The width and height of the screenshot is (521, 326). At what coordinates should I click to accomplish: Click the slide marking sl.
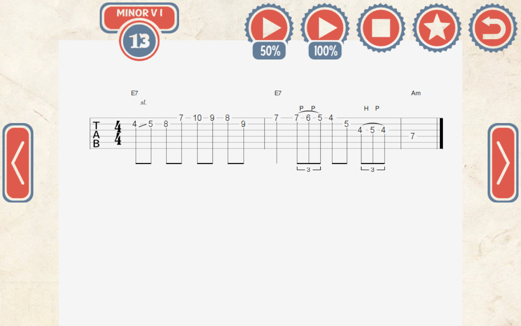coord(143,103)
